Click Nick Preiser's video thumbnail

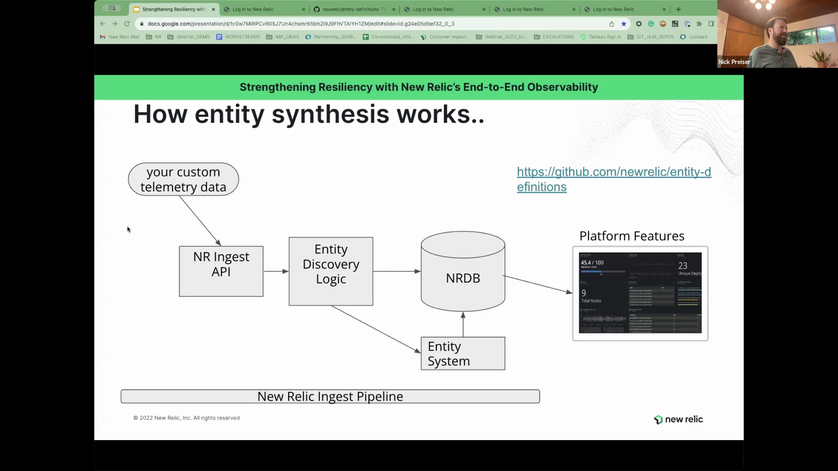tap(778, 34)
